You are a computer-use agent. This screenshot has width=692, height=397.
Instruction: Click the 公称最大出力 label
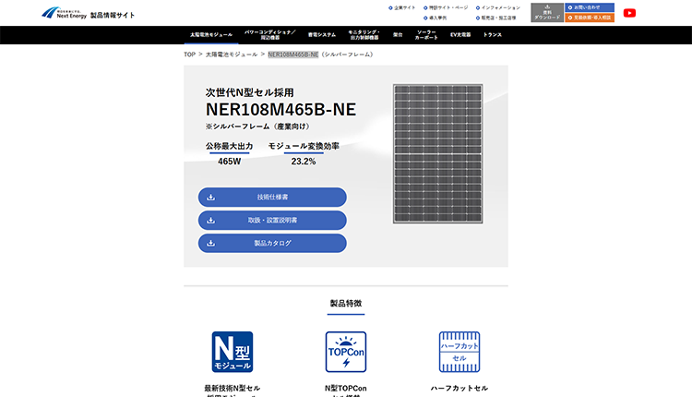click(229, 146)
